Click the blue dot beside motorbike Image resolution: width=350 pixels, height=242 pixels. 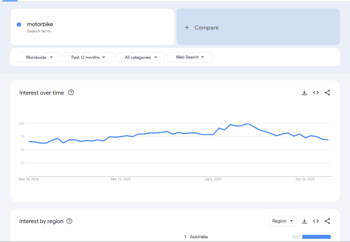(19, 24)
